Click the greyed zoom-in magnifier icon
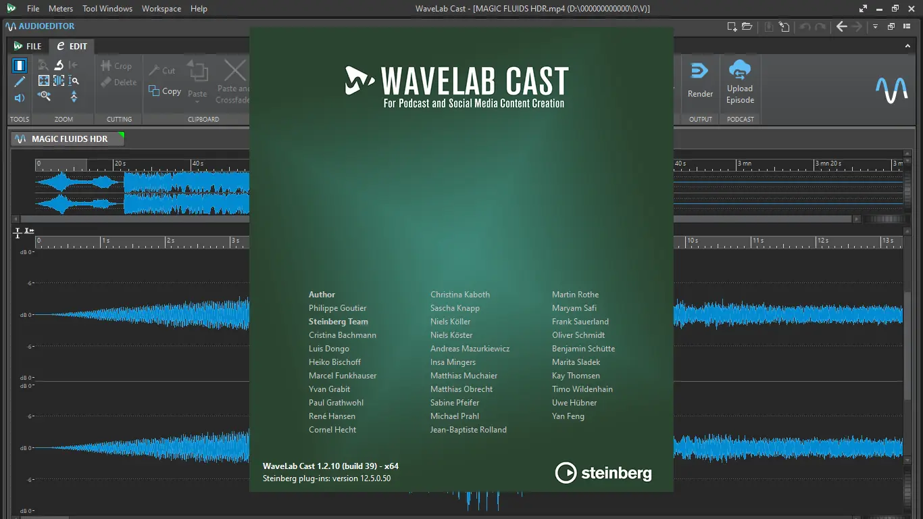Viewport: 923px width, 519px height. pos(44,65)
